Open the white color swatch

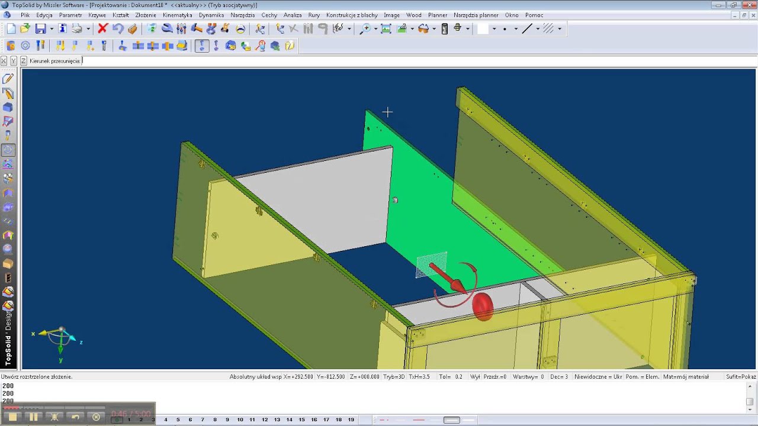pos(483,28)
